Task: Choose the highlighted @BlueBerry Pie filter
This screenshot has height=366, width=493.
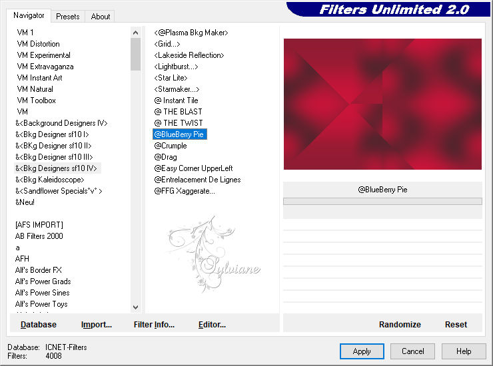Action: 179,134
